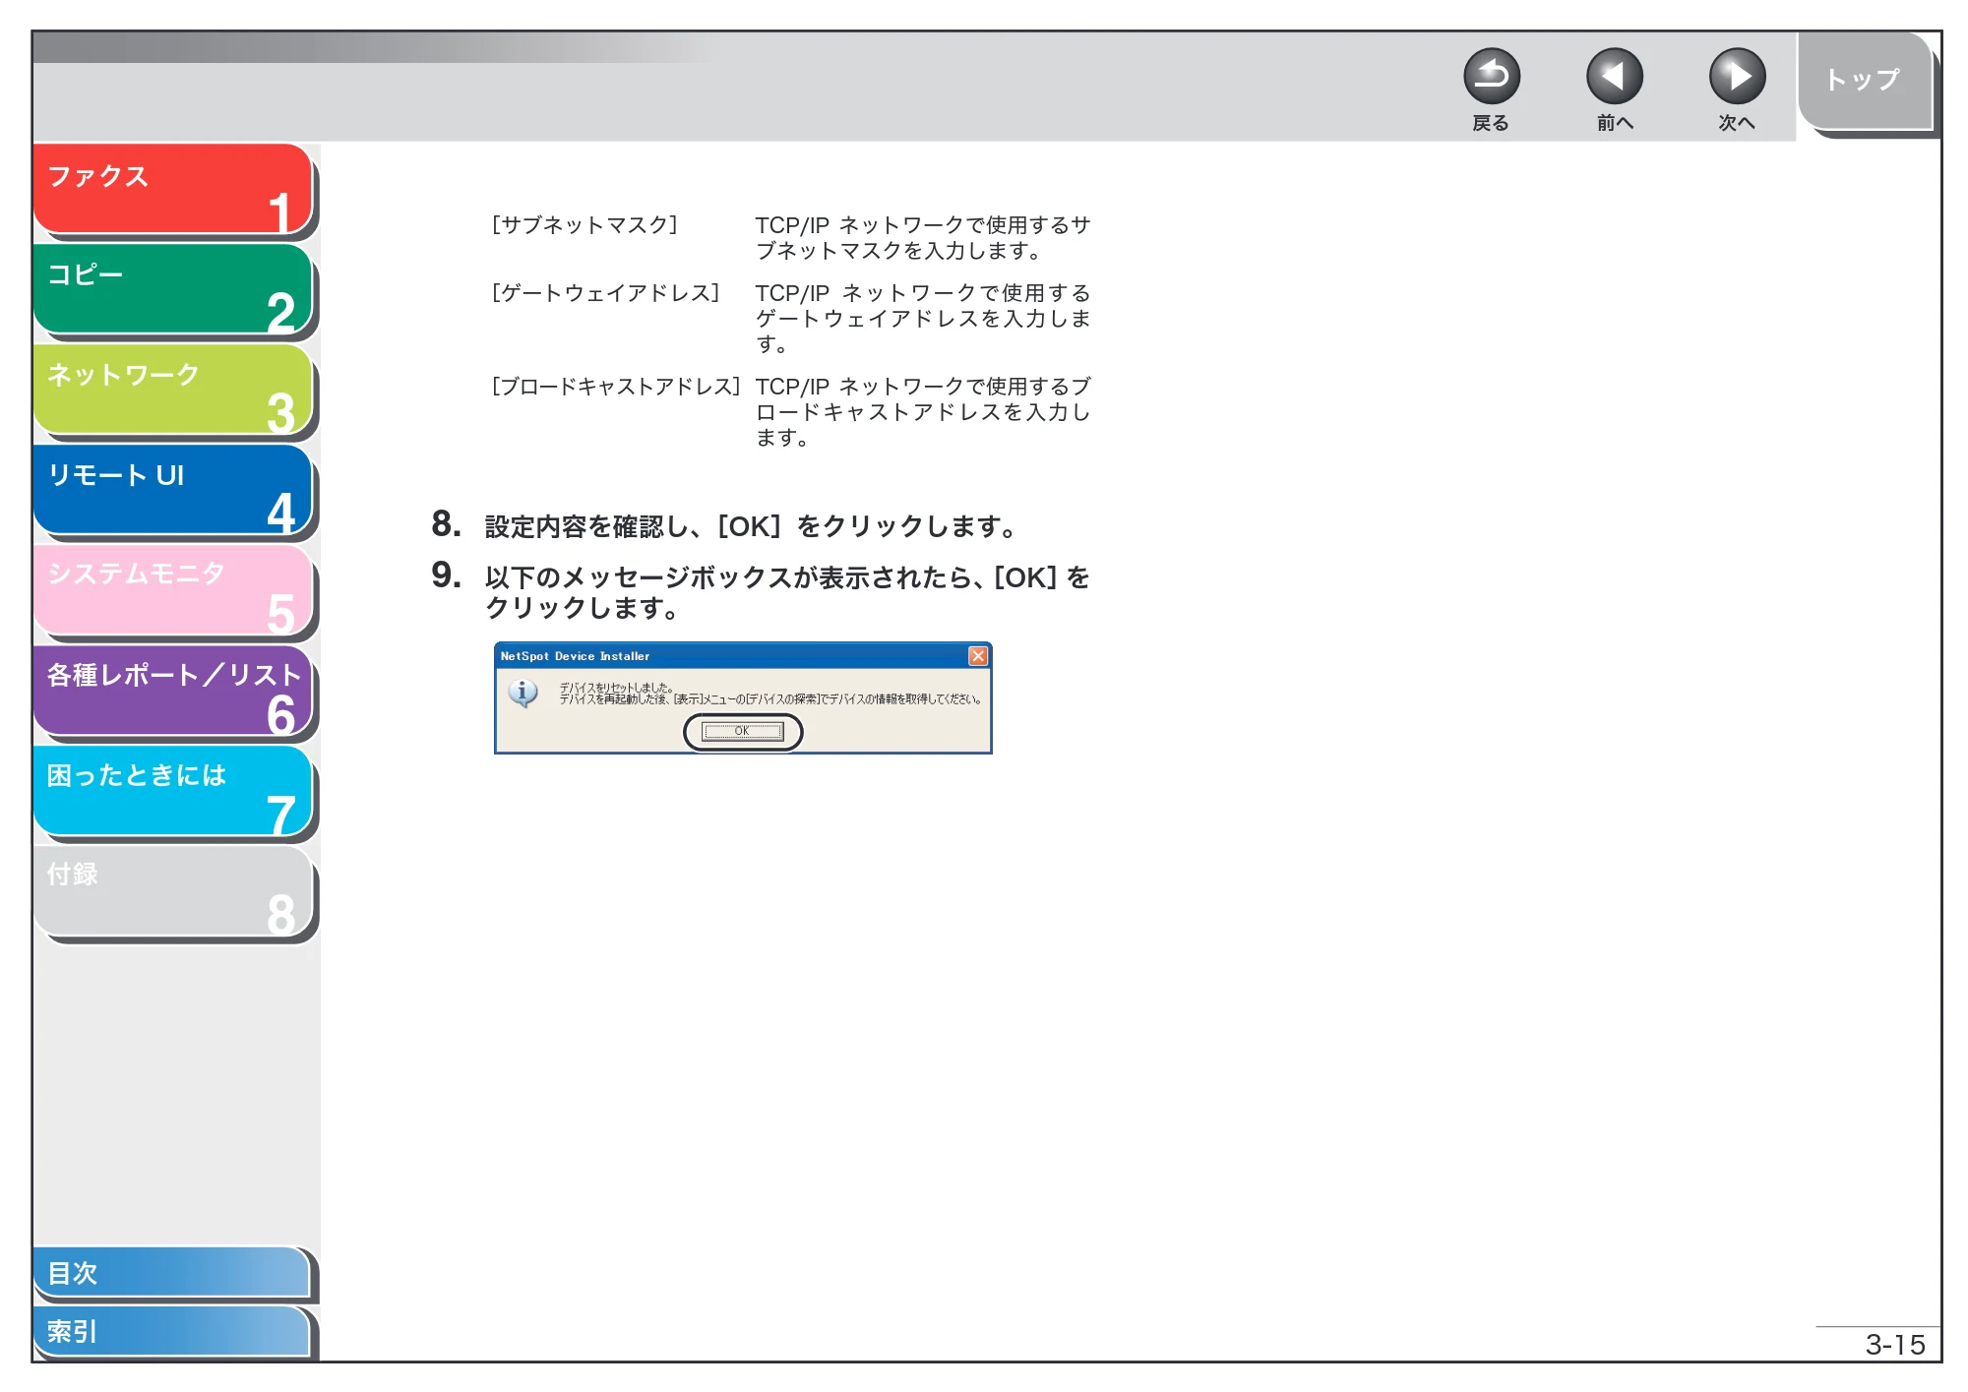Click the info icon in the message box
The width and height of the screenshot is (1968, 1392).
tap(523, 694)
